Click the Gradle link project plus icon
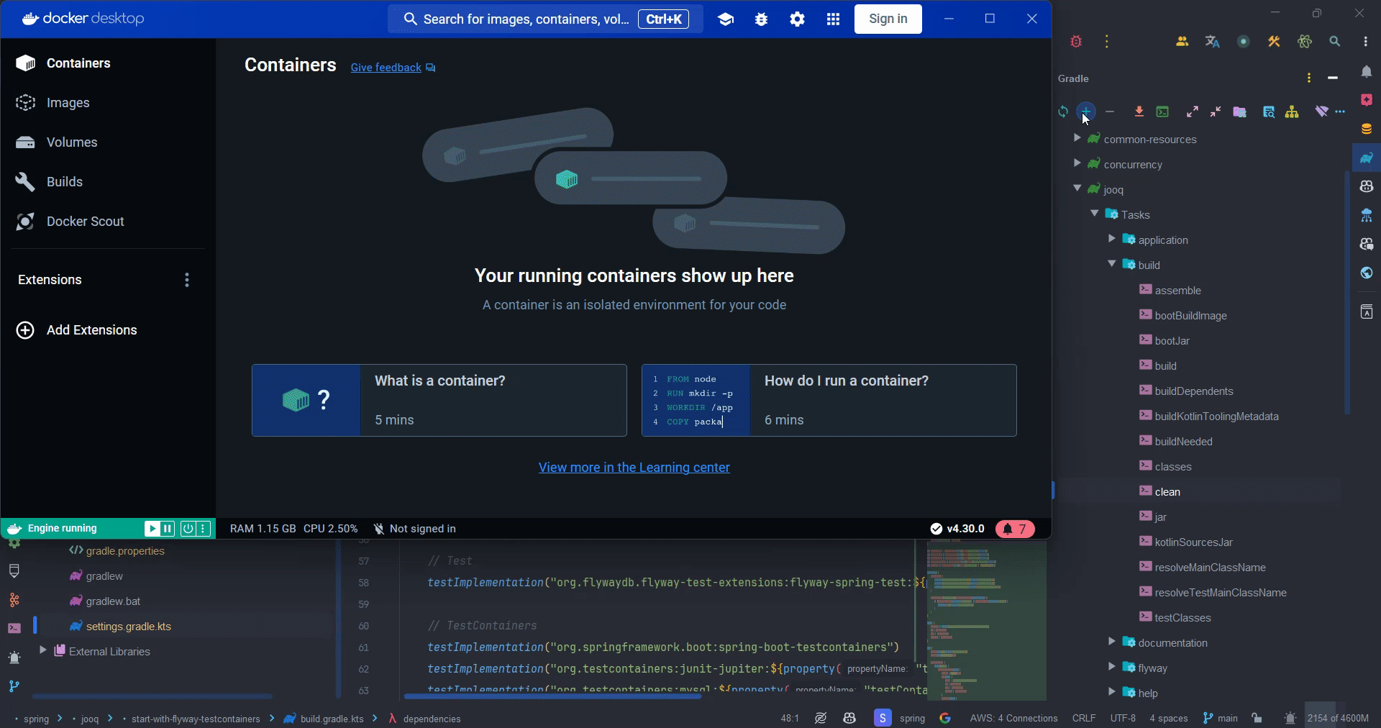 (1086, 112)
